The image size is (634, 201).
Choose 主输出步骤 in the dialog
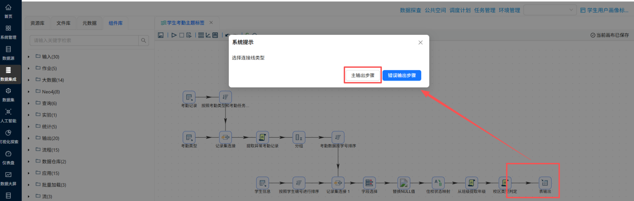click(363, 75)
